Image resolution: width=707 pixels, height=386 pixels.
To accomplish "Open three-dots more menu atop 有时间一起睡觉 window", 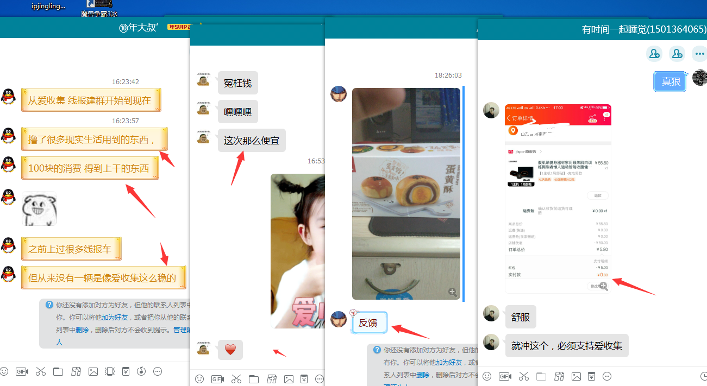I will coord(699,53).
